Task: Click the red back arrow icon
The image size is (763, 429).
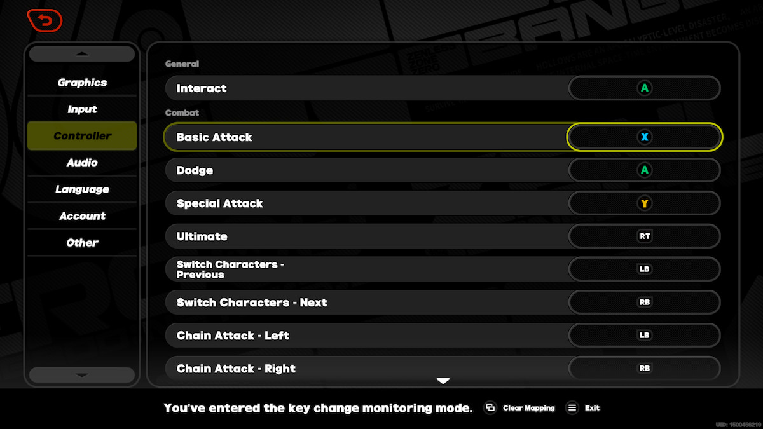Action: tap(45, 20)
